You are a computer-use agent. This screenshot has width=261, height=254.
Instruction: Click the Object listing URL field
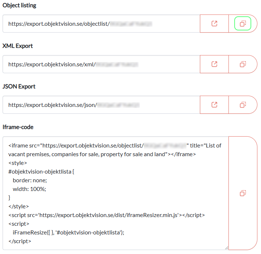(x=101, y=24)
